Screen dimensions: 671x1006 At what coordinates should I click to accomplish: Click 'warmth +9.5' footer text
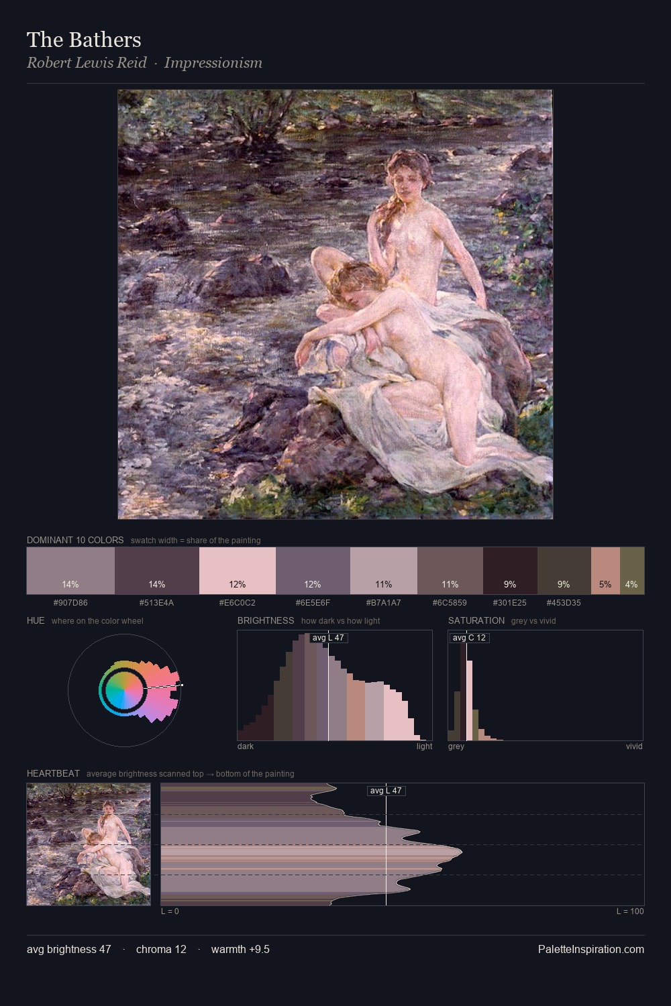click(x=240, y=949)
